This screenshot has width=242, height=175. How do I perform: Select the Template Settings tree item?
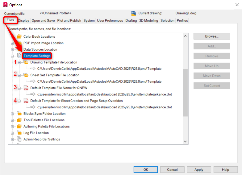click(x=37, y=56)
